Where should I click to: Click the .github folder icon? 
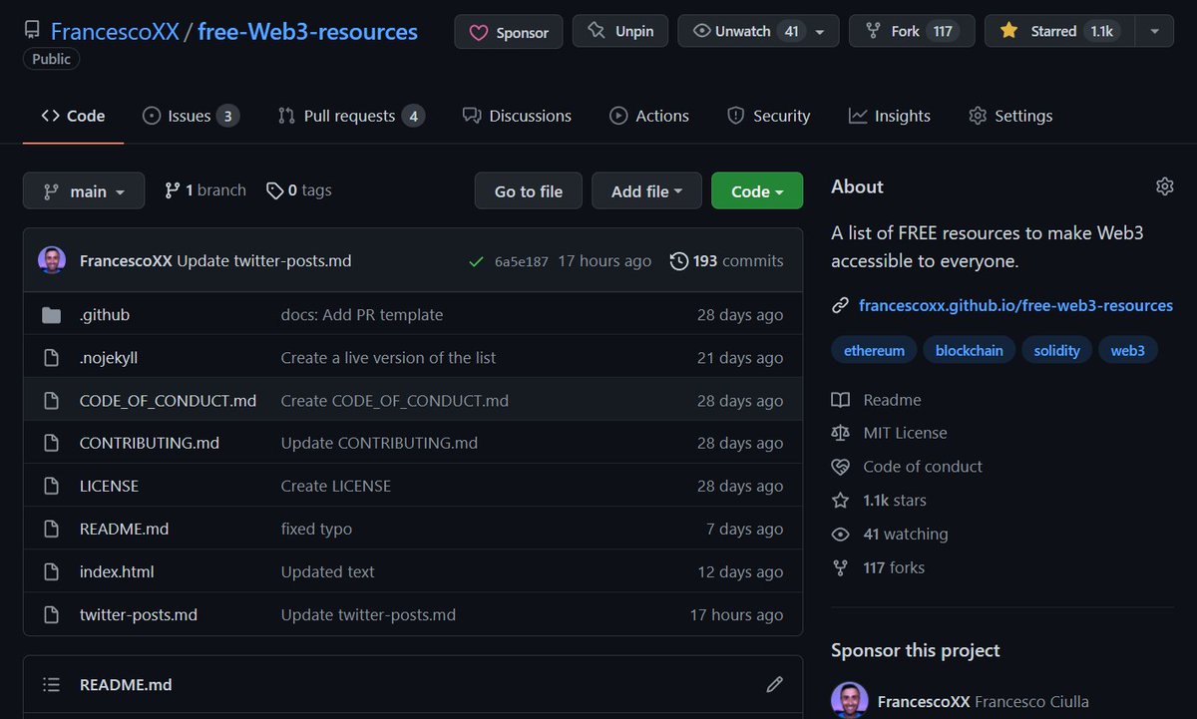coord(52,315)
